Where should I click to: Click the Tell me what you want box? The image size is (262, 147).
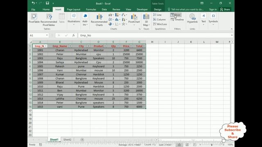pyautogui.click(x=185, y=9)
